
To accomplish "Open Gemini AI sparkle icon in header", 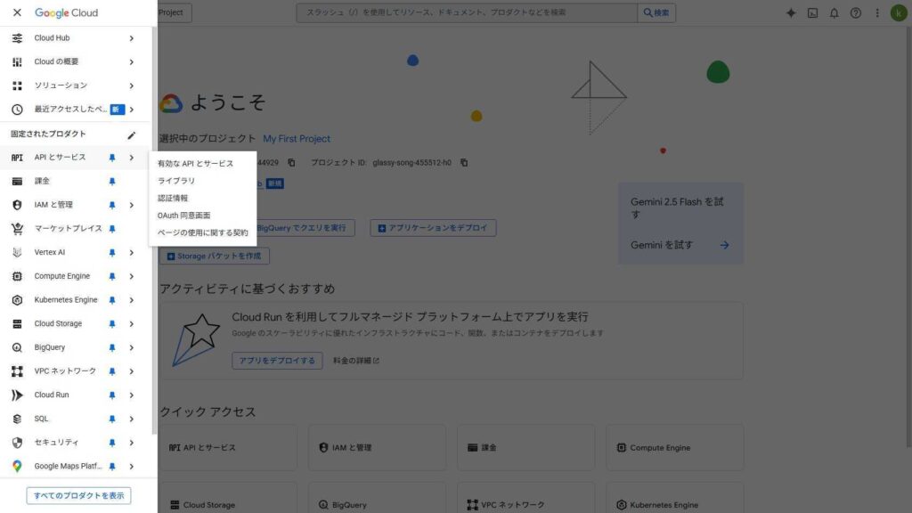I will tap(791, 12).
